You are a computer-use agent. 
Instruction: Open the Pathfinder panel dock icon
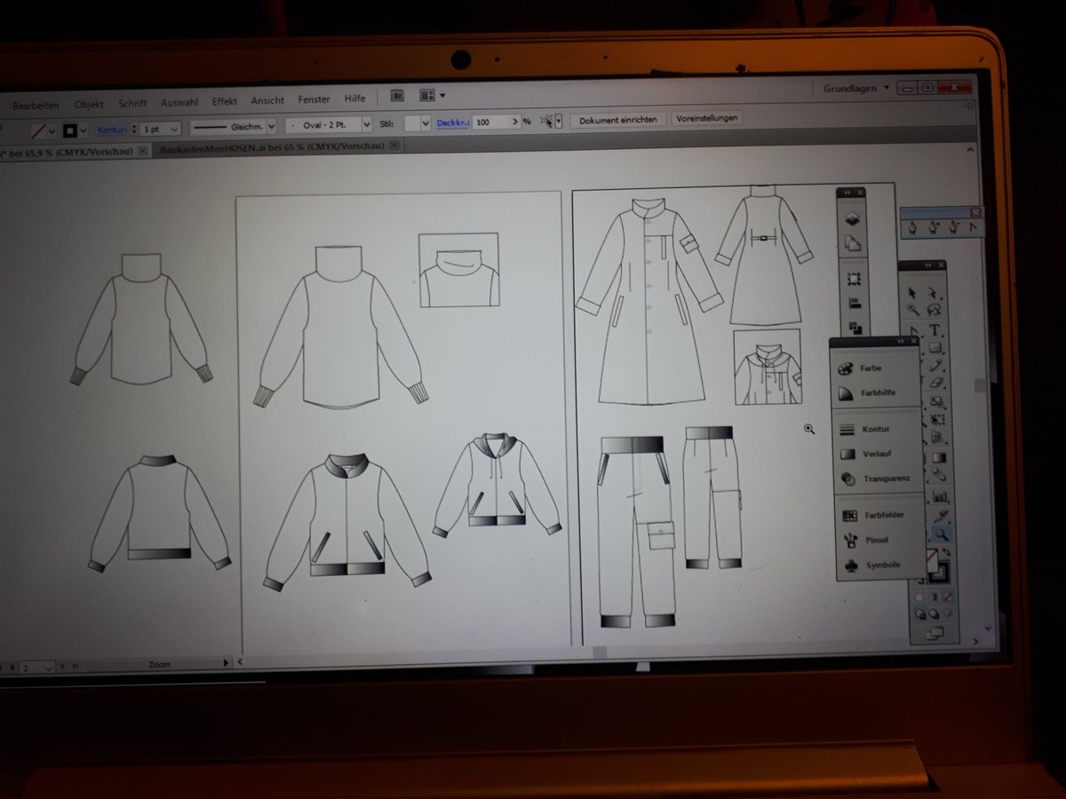pos(854,327)
